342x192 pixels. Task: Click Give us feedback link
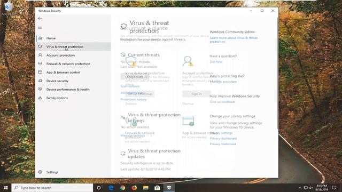(x=222, y=102)
